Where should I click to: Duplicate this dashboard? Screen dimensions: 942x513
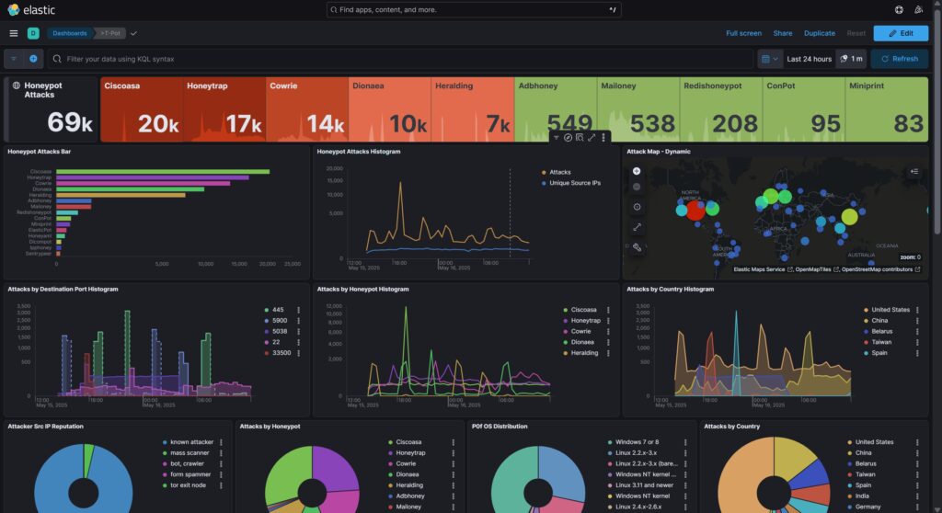click(x=820, y=34)
